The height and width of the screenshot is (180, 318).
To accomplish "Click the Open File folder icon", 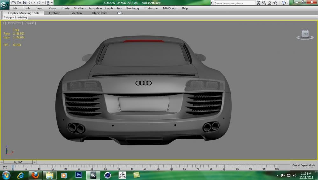I will point(19,3).
